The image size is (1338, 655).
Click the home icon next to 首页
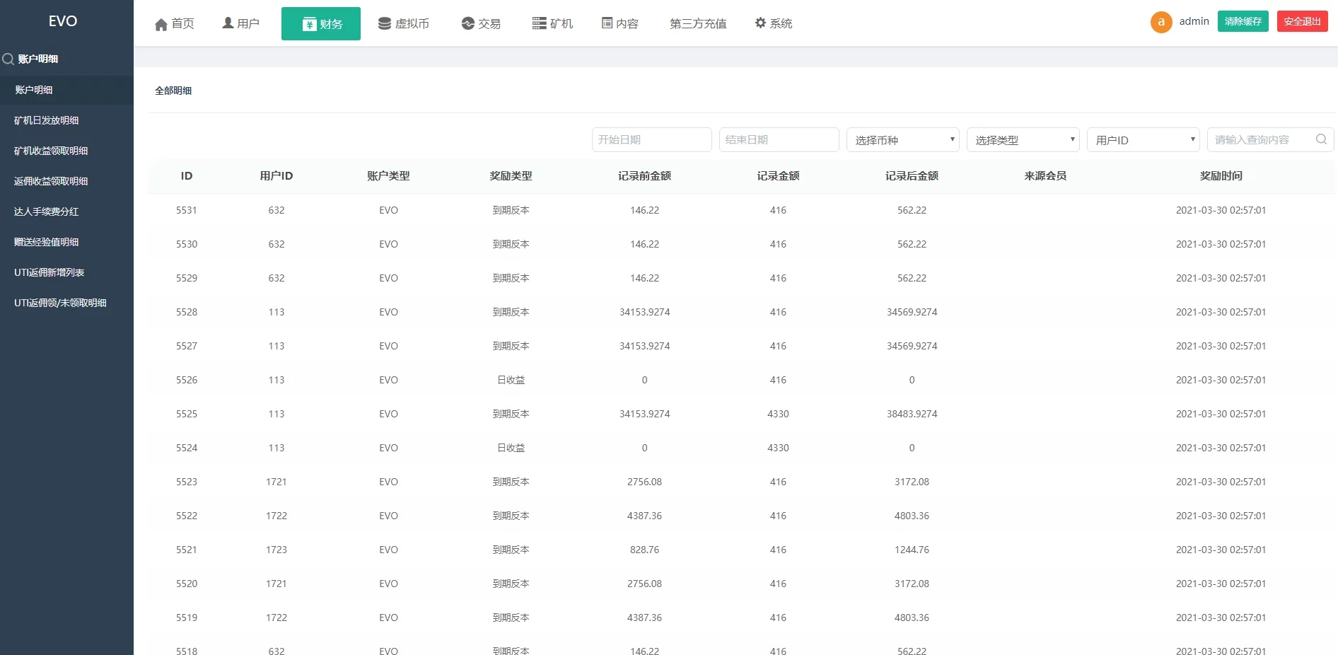click(161, 23)
